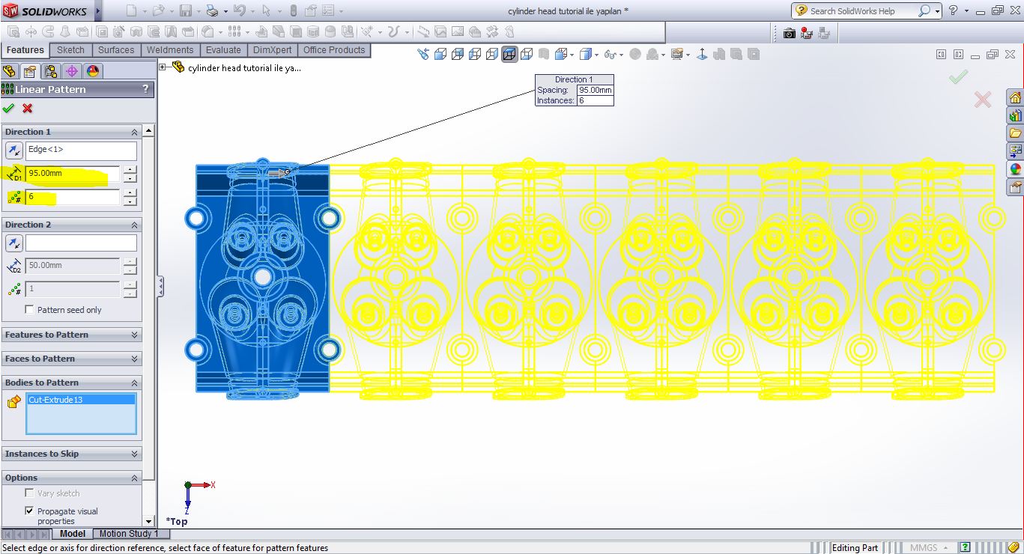Open the ConfigurationManager tab icon
The height and width of the screenshot is (554, 1024).
pyautogui.click(x=51, y=71)
